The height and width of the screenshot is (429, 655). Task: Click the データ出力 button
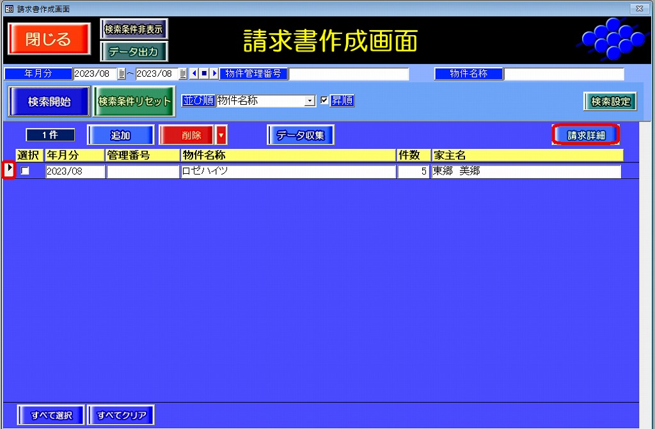pos(134,52)
